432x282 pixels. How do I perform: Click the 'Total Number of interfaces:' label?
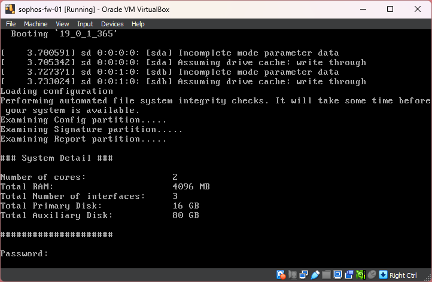click(x=72, y=196)
